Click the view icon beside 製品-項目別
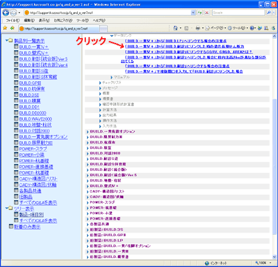The image size is (278, 267). click(x=16, y=214)
